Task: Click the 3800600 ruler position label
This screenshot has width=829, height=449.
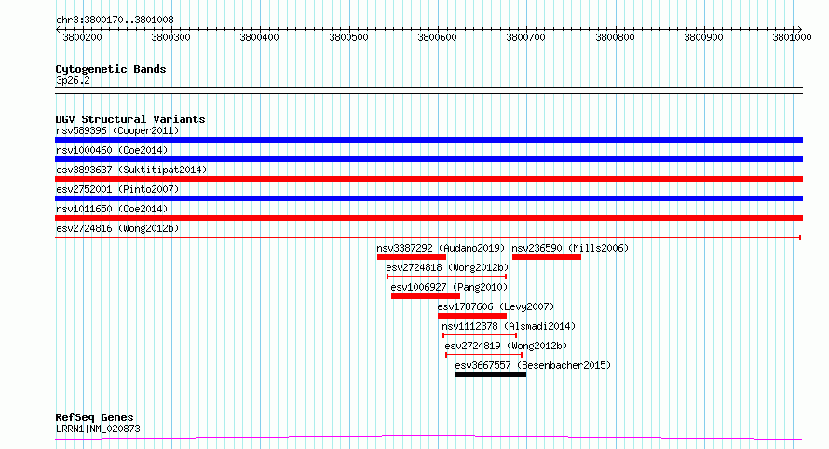Action: click(x=437, y=37)
